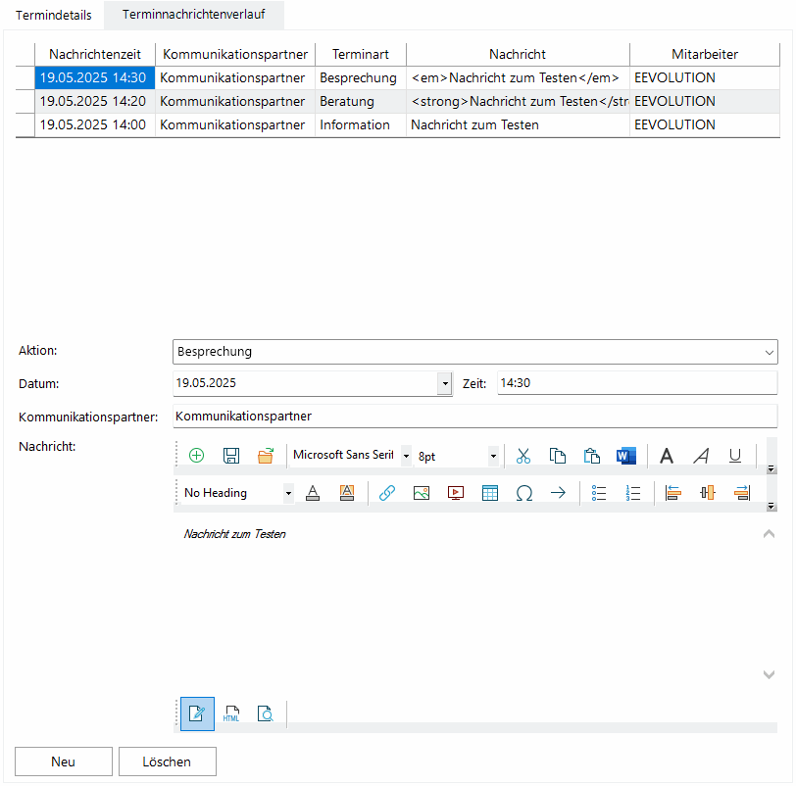Image resolution: width=796 pixels, height=786 pixels.
Task: Click the right arrow toolbar icon
Action: 559,492
